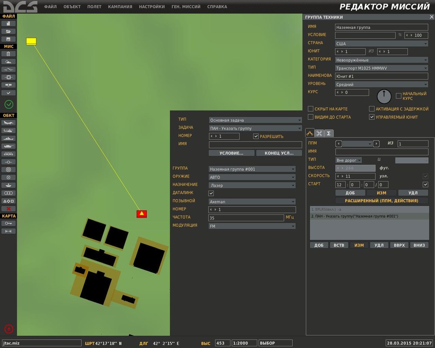Screen dimensions: 435x348
Task: Open the ОБЪЕКТ menu
Action: tap(72, 7)
